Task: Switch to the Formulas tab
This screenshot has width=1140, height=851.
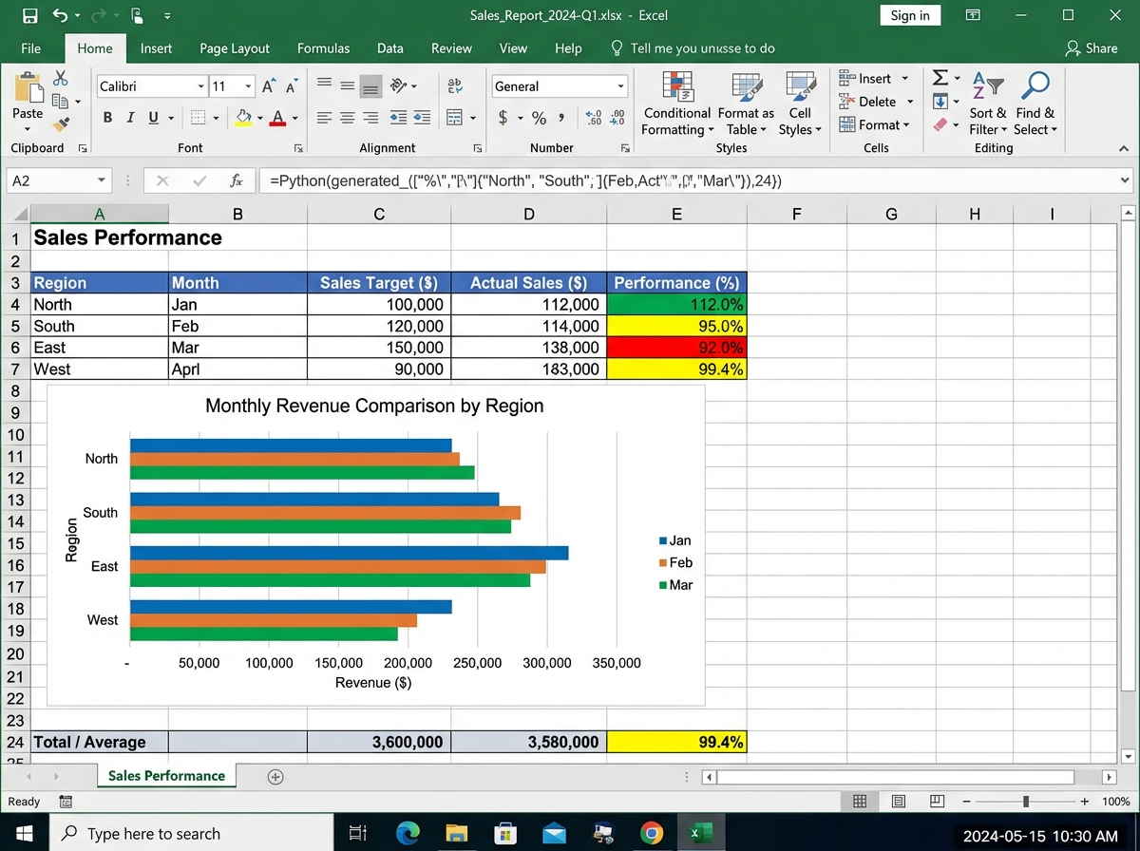Action: click(x=323, y=48)
